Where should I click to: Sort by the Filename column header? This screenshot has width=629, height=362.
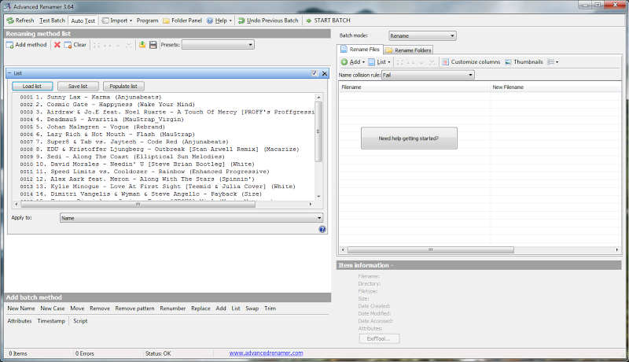415,87
